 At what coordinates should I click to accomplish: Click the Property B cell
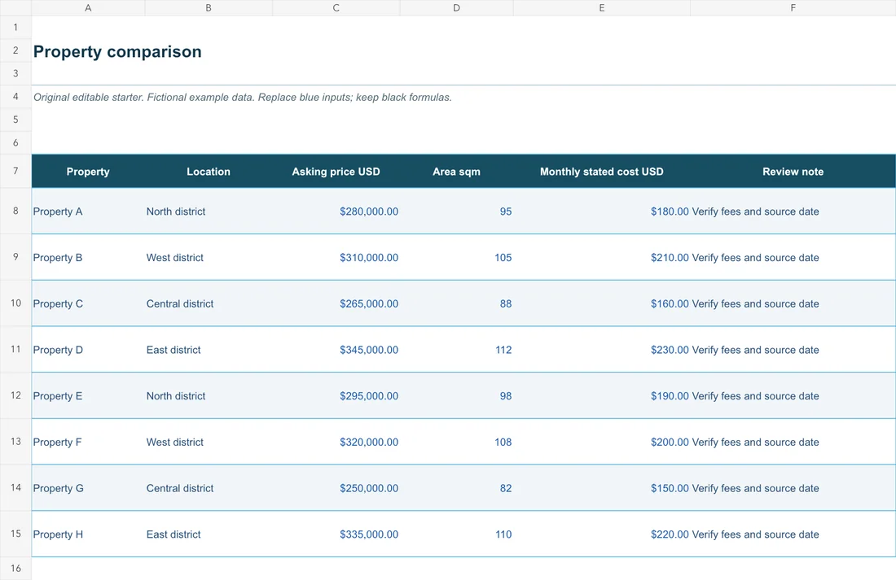88,257
